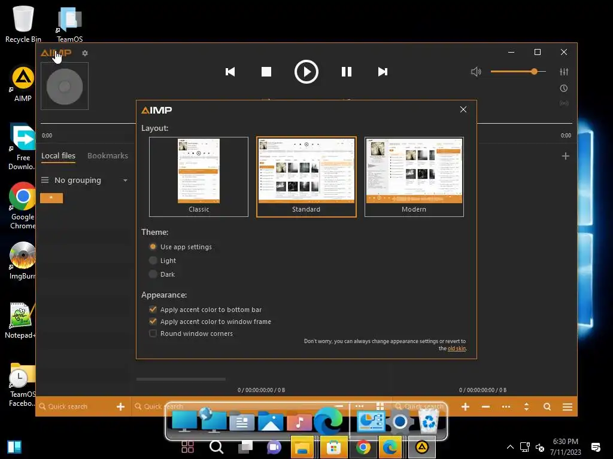613x459 pixels.
Task: Open Recycle Bin icon in dock
Action: point(429,422)
